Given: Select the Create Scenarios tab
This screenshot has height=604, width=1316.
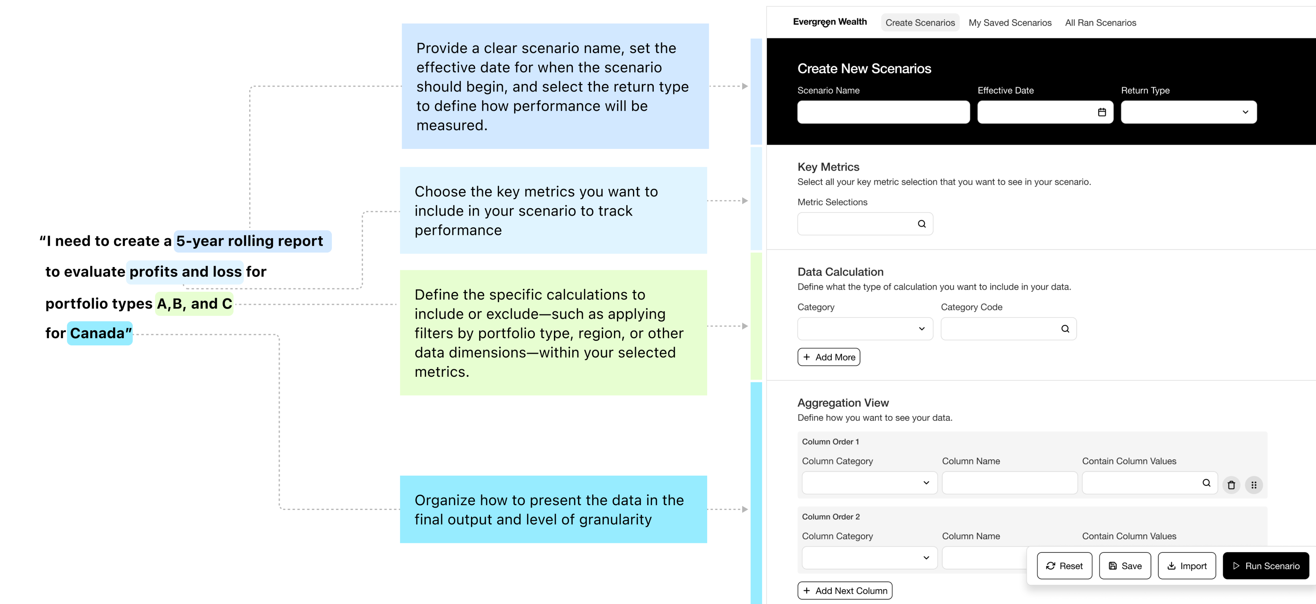Looking at the screenshot, I should click(x=920, y=22).
